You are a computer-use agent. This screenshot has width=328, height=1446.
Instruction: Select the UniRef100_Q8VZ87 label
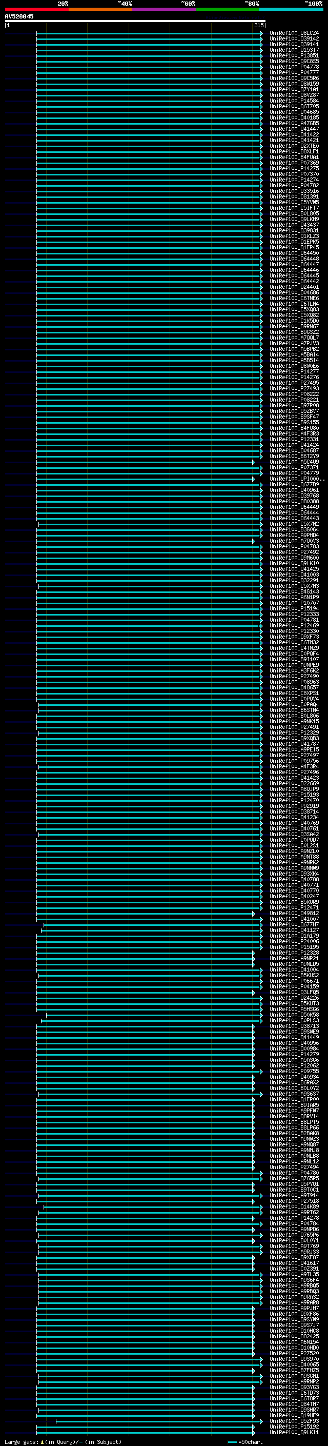[x=294, y=95]
